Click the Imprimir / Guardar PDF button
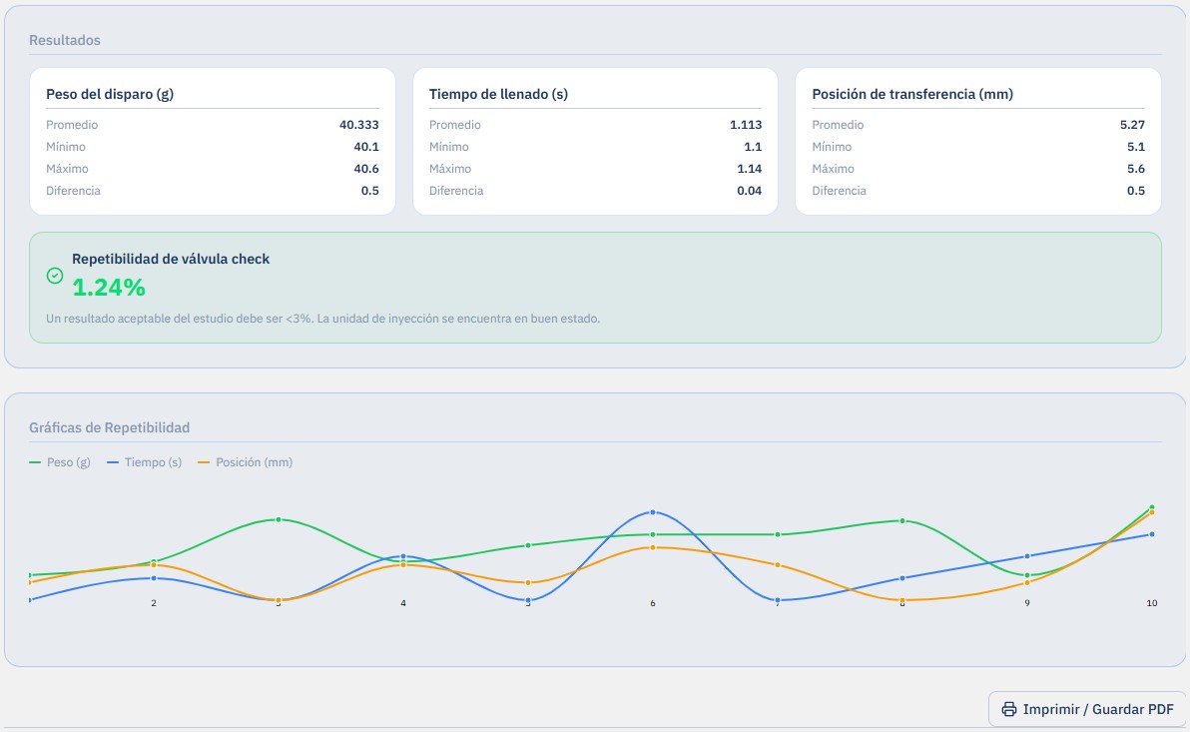1190x732 pixels. (x=1087, y=709)
